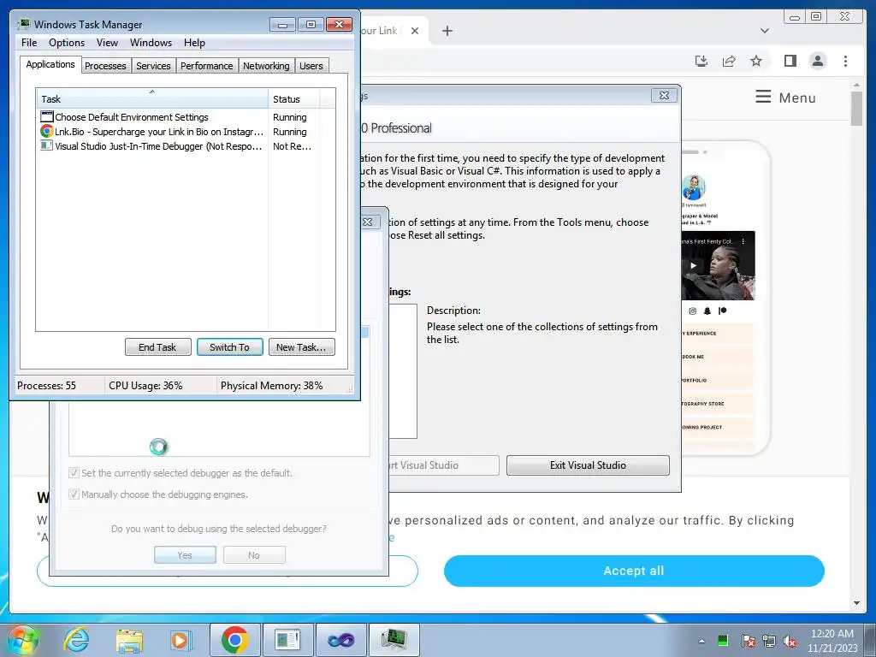Sort tasks by the Task column header
Screen dimensions: 876x657
[152, 99]
